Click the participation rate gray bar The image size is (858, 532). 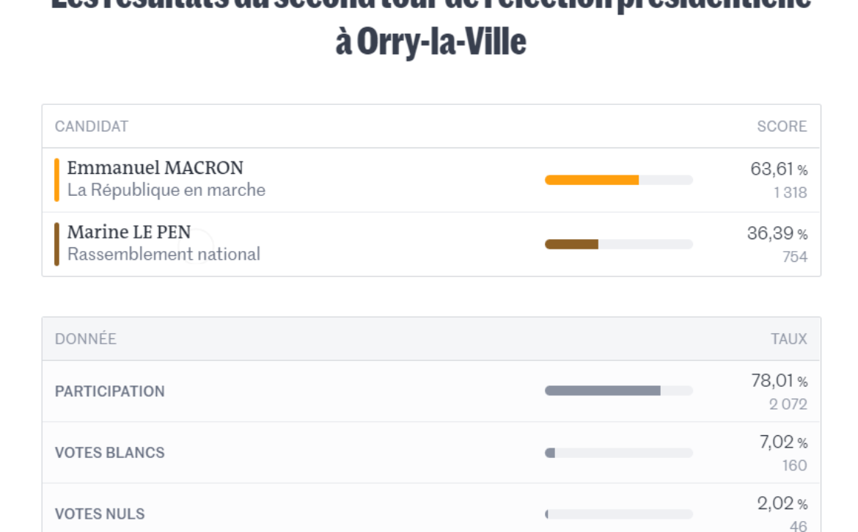(619, 391)
